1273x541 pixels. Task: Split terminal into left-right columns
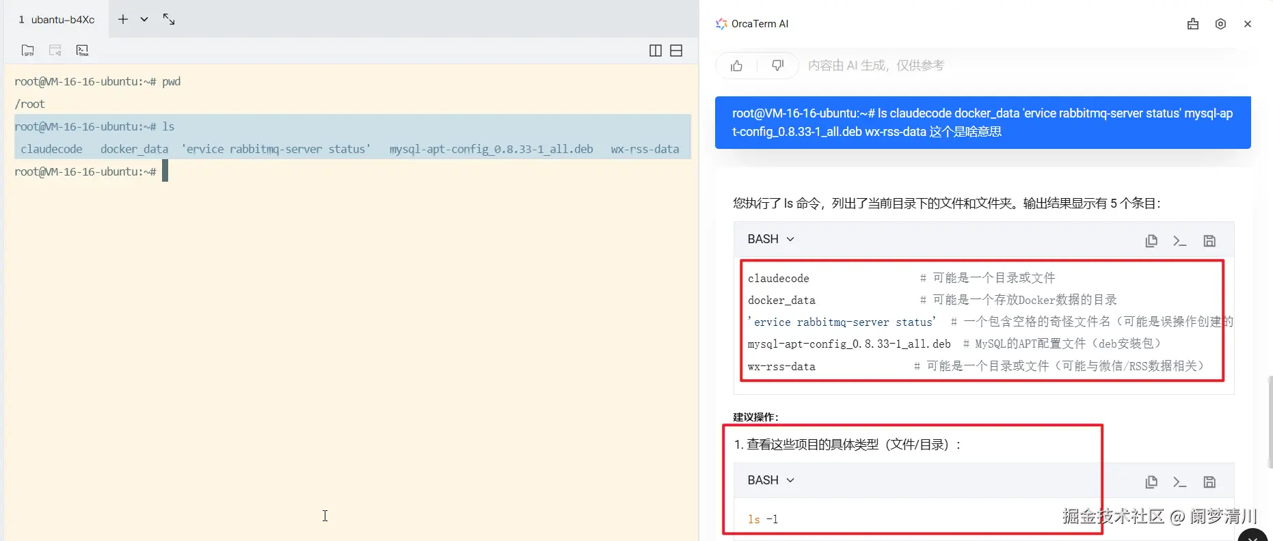[x=655, y=51]
